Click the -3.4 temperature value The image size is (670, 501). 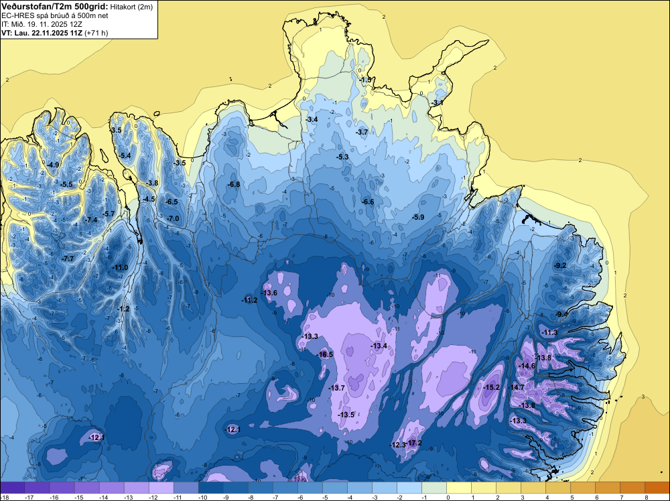pyautogui.click(x=312, y=119)
